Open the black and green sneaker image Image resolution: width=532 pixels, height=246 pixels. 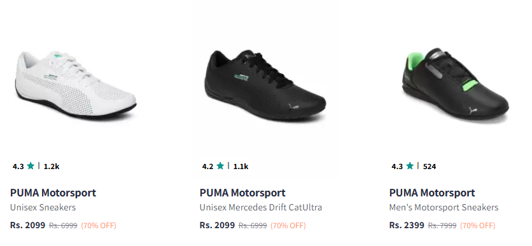pyautogui.click(x=456, y=83)
